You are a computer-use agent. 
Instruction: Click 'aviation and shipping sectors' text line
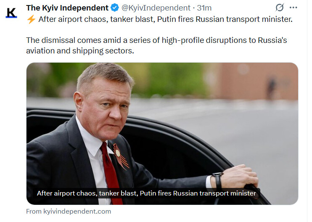pos(80,51)
